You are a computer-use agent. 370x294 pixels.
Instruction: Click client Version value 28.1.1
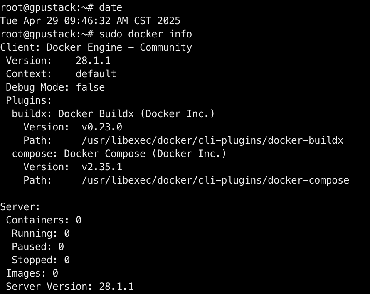[x=93, y=61]
